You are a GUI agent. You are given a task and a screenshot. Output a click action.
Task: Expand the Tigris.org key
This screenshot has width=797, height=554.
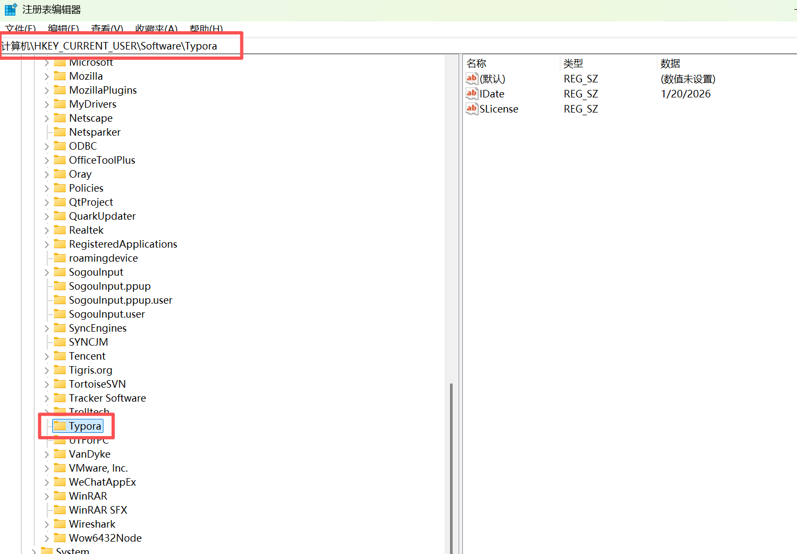click(x=47, y=370)
